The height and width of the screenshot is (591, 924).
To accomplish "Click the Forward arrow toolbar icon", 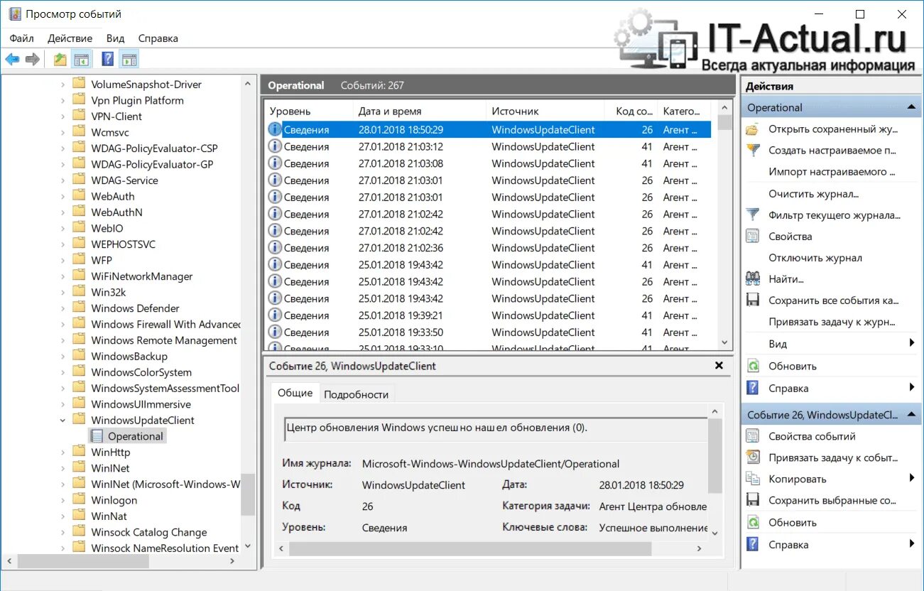I will pyautogui.click(x=32, y=60).
